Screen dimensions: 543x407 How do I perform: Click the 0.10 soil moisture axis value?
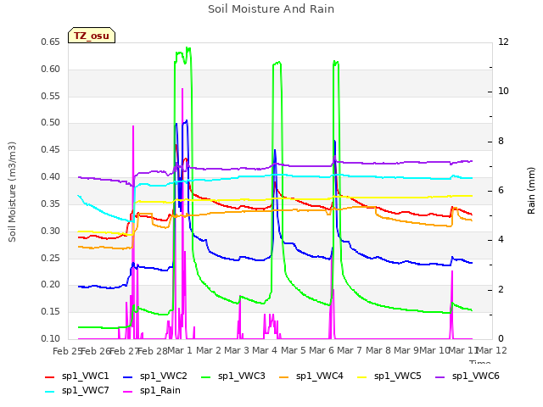point(51,338)
